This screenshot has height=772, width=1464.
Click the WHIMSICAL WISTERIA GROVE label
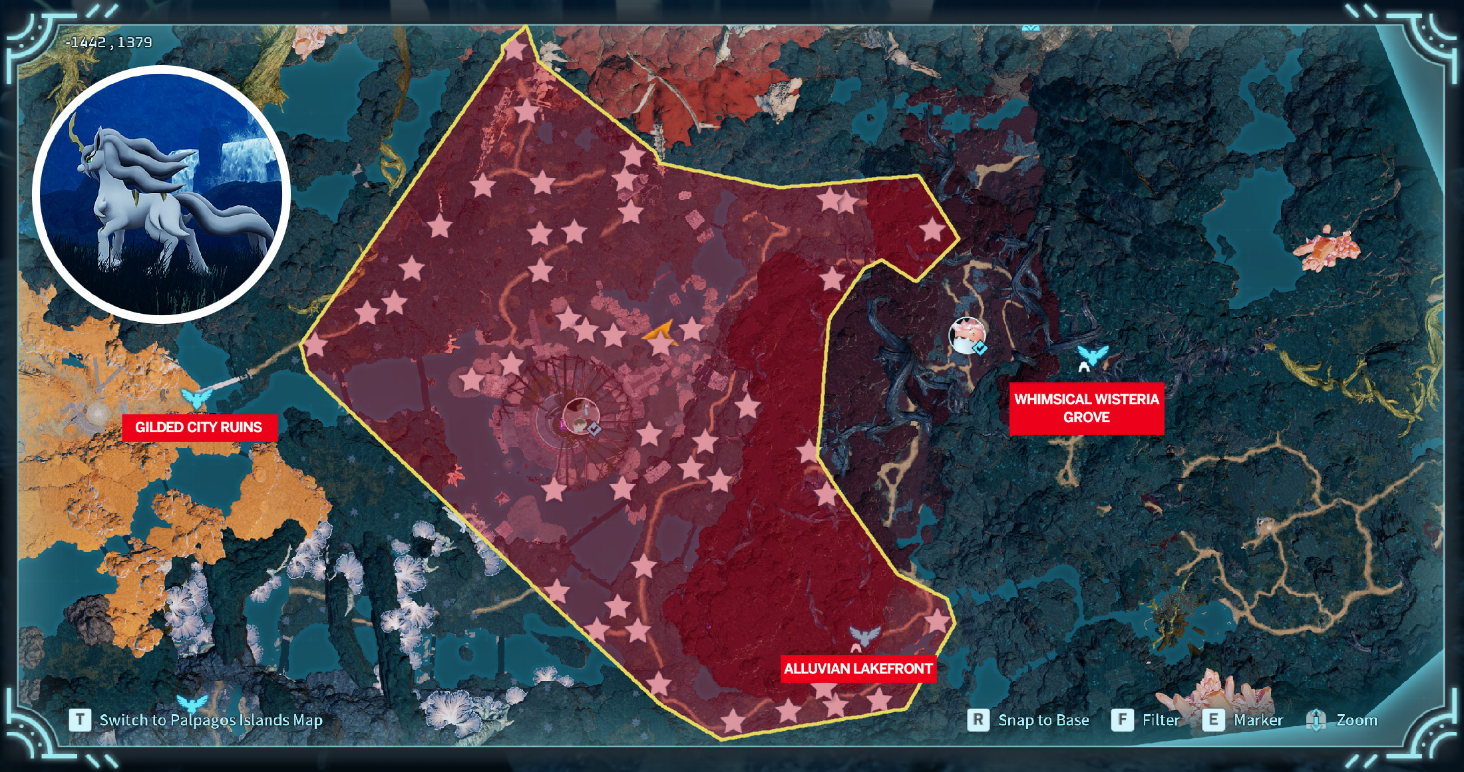[x=1086, y=408]
